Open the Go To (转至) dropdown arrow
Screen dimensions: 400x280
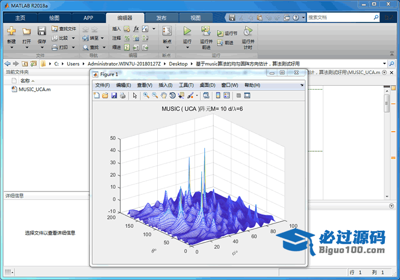pos(102,38)
